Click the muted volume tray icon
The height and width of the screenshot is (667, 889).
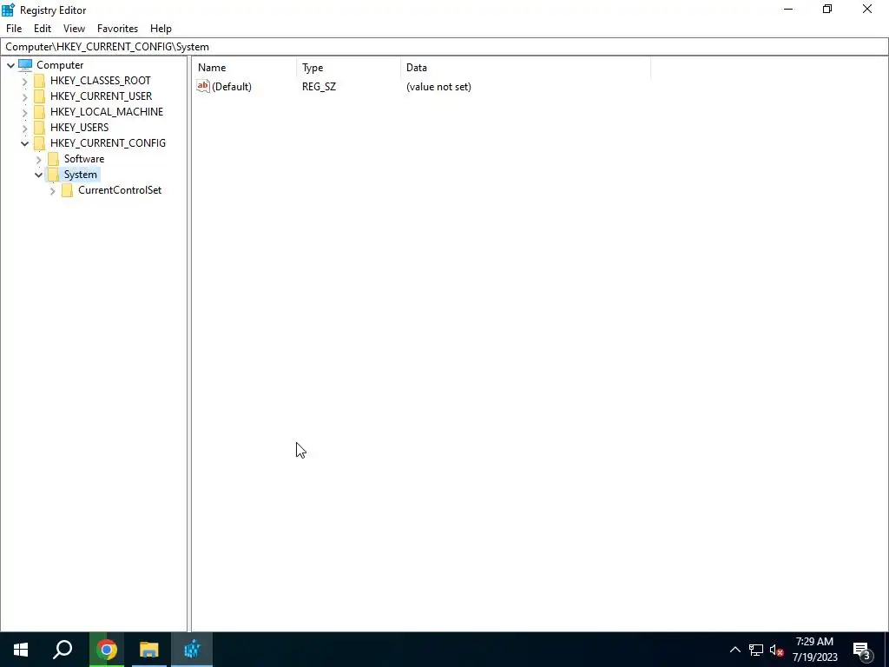[x=776, y=650]
